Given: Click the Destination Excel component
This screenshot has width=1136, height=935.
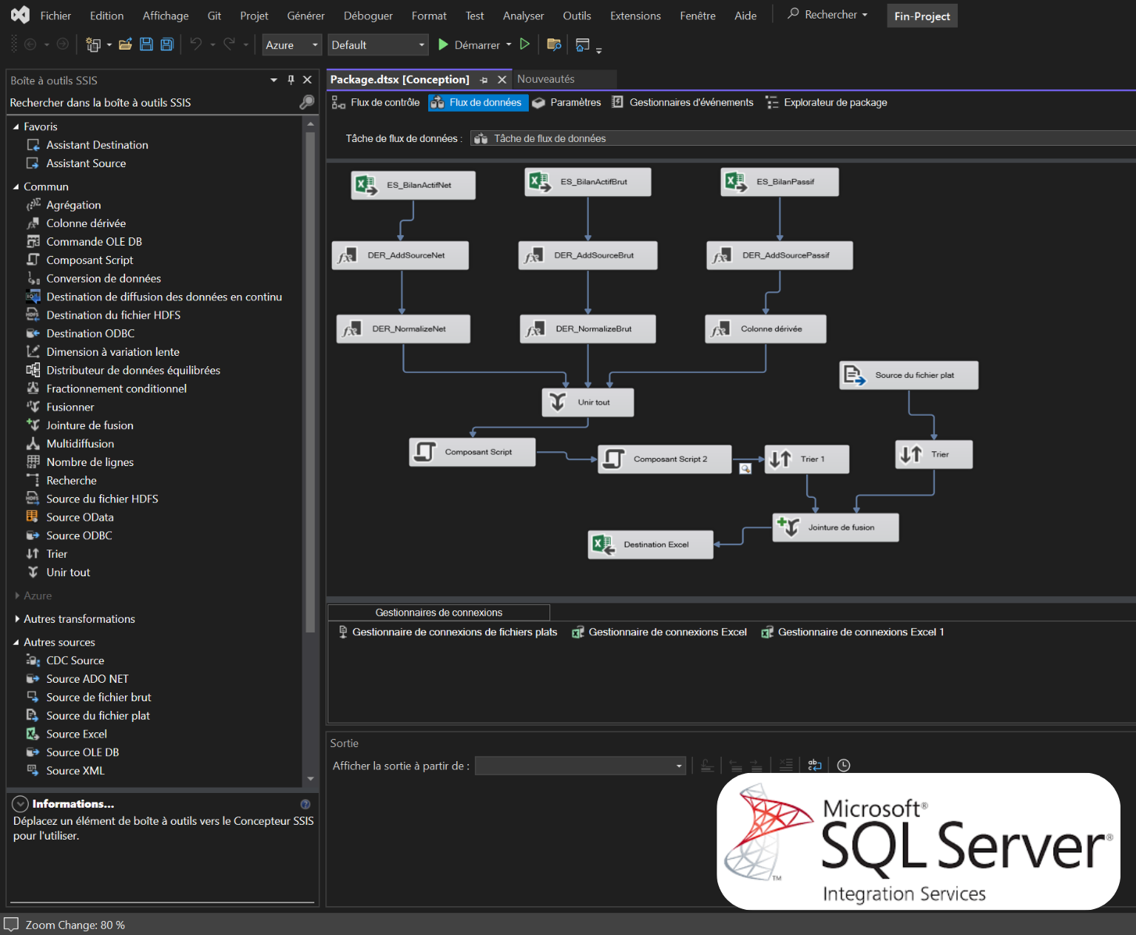Looking at the screenshot, I should coord(650,544).
